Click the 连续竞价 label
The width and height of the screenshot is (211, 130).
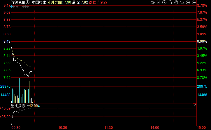(x=18, y=2)
